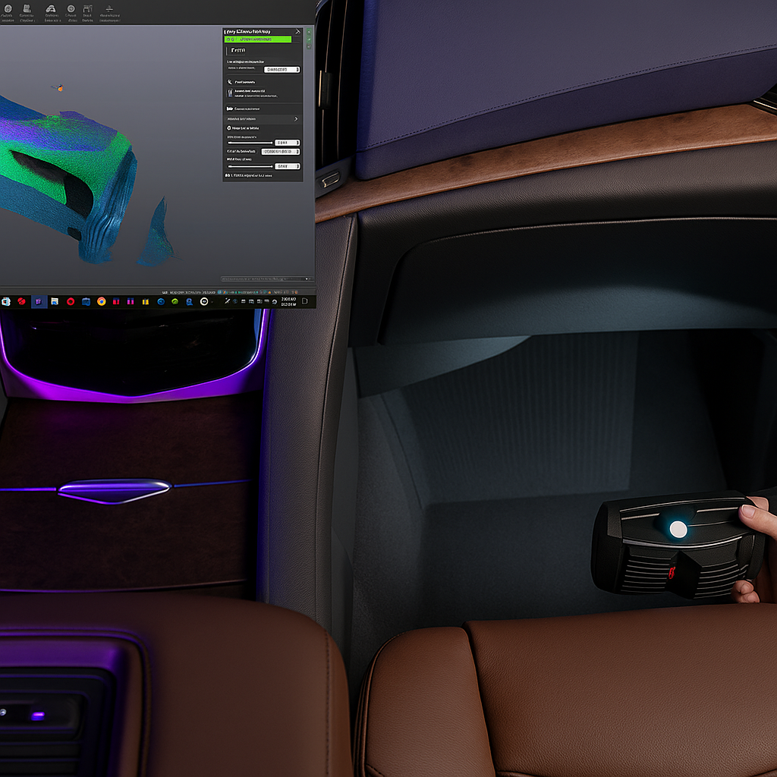The width and height of the screenshot is (777, 777).
Task: Select the car-shaped icon in the top toolbar
Action: tap(52, 8)
